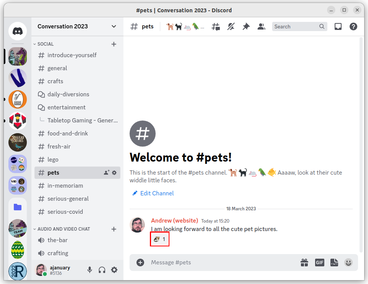The image size is (368, 284).
Task: Open Discord home direct messages icon
Action: pyautogui.click(x=18, y=31)
